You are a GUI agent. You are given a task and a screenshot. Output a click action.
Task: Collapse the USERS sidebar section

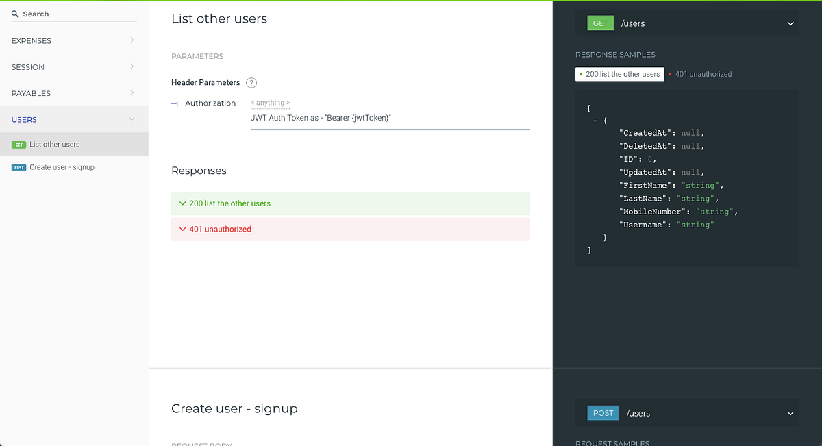pos(74,119)
